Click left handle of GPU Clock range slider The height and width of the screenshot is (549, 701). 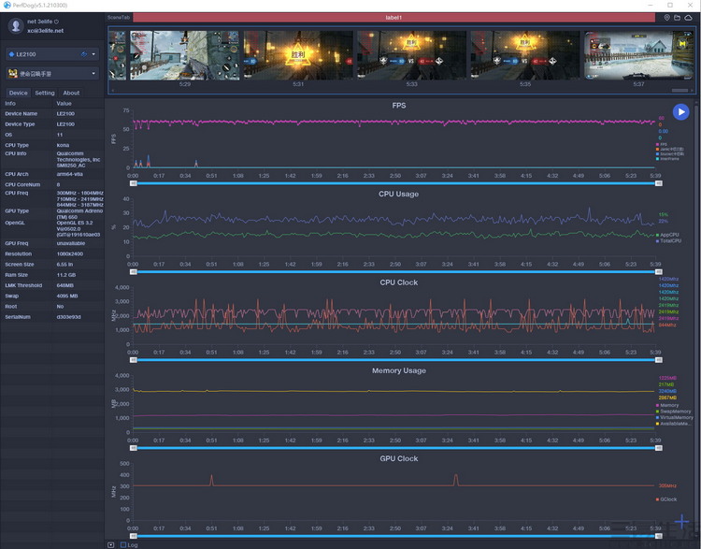tap(134, 536)
